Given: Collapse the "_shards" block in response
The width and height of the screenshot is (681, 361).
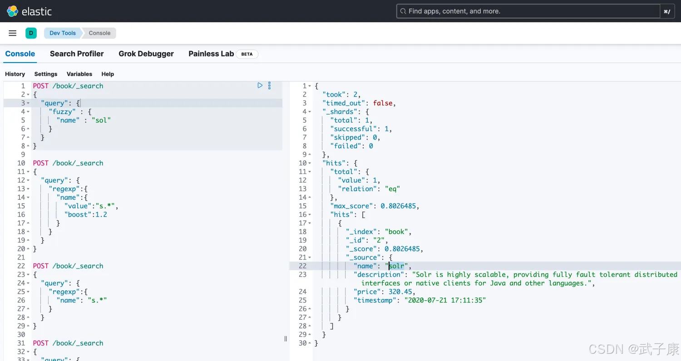Looking at the screenshot, I should (x=310, y=112).
